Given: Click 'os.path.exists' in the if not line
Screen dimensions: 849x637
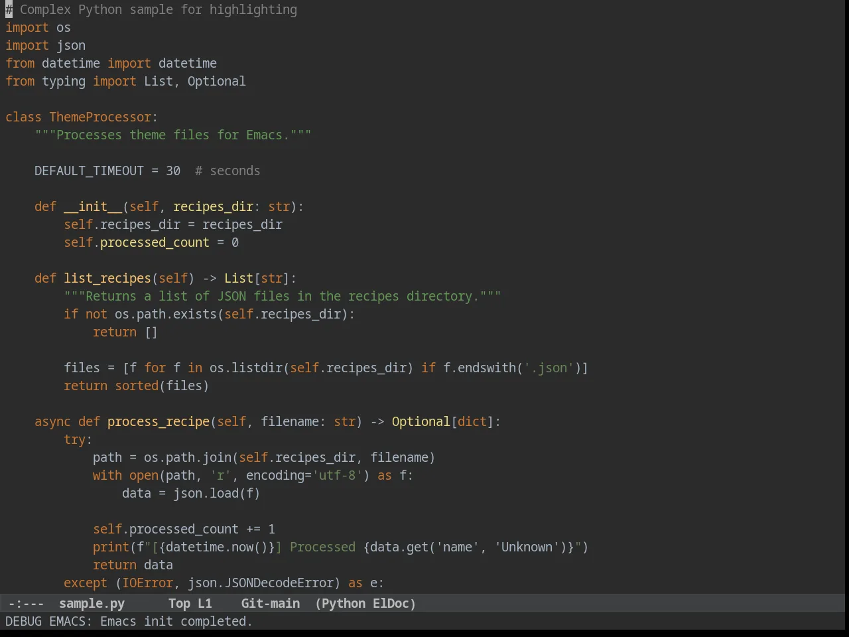Looking at the screenshot, I should 166,314.
